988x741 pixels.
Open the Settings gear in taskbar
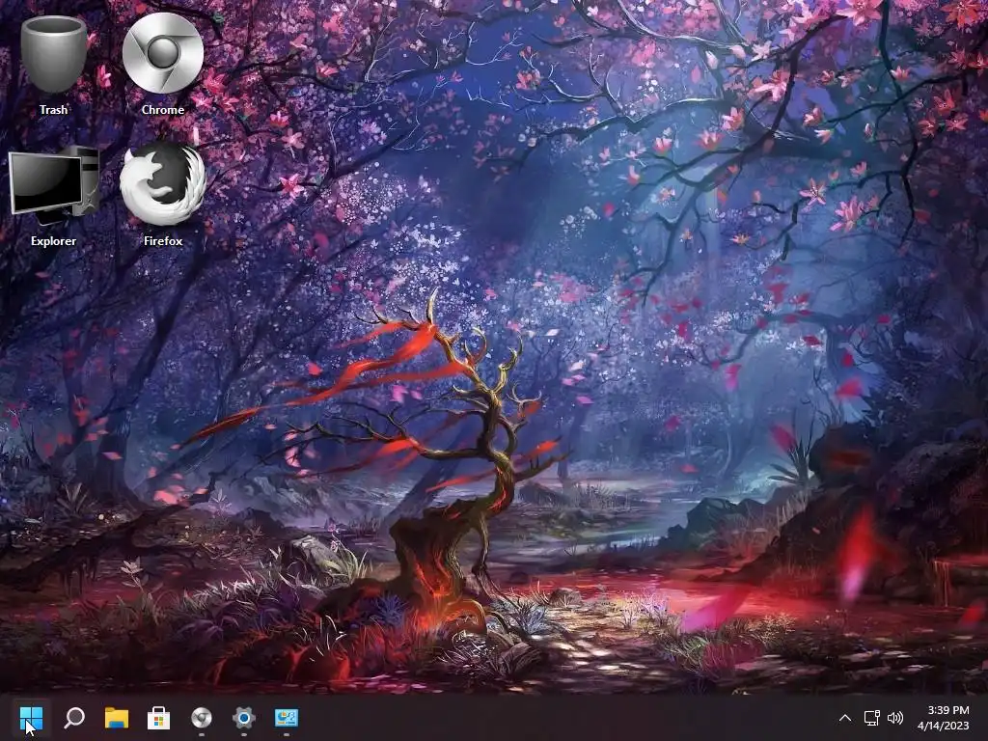[244, 717]
